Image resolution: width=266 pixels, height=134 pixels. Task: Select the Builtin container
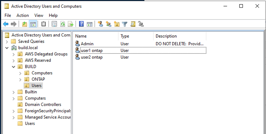[31, 92]
